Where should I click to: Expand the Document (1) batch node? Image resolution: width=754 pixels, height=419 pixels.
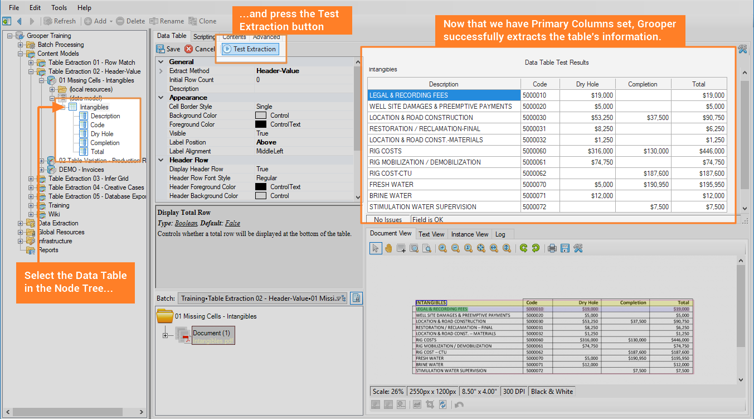pyautogui.click(x=165, y=335)
